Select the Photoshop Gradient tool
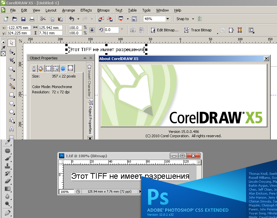This screenshot has height=218, width=277. pos(8,189)
